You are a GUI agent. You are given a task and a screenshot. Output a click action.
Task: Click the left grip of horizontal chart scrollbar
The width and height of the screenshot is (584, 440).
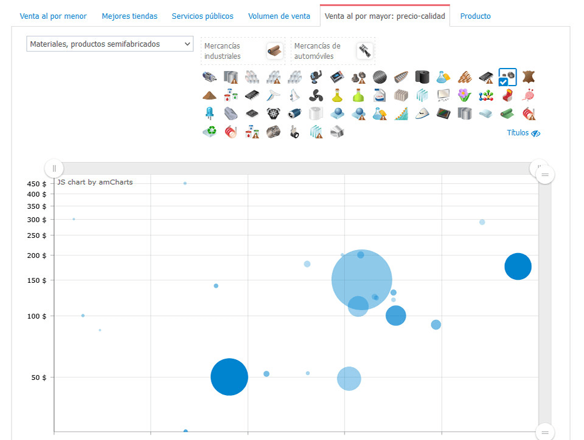tap(54, 168)
